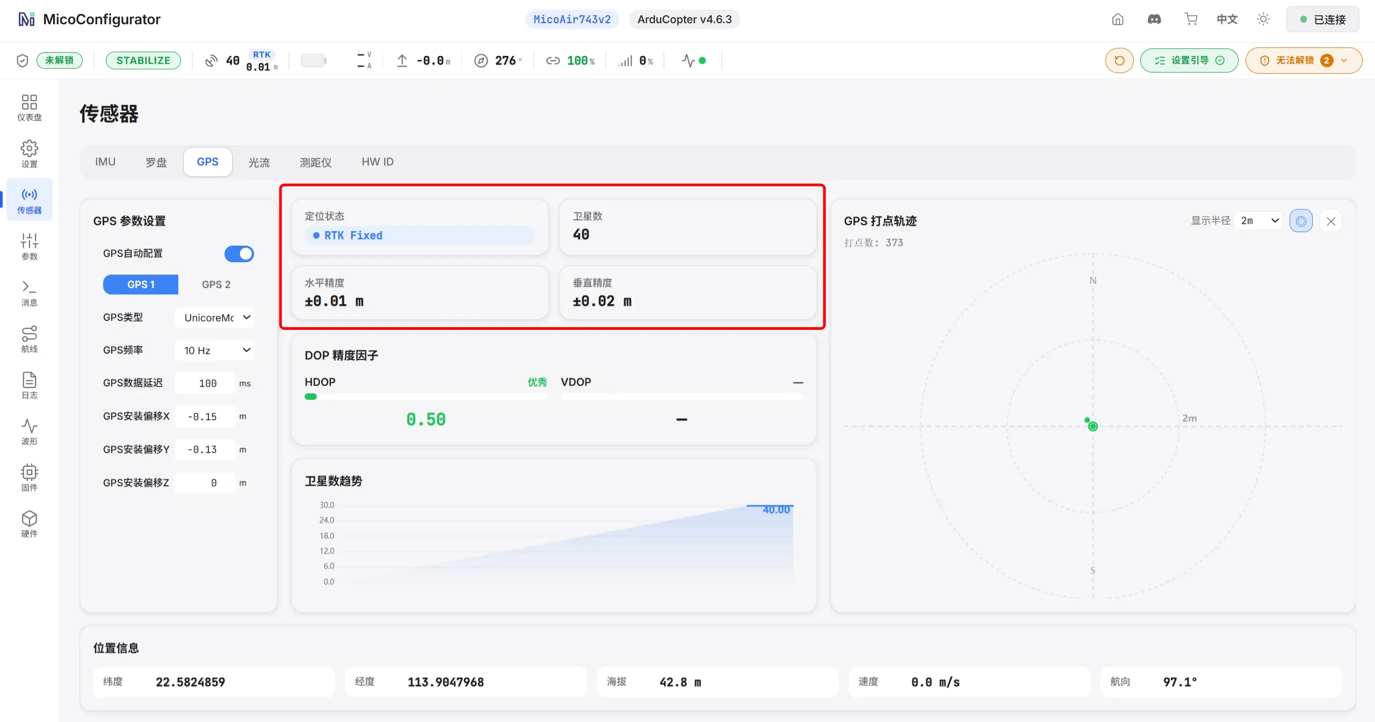Open the 仪表盘 dashboard sidebar icon
1375x722 pixels.
(x=29, y=107)
